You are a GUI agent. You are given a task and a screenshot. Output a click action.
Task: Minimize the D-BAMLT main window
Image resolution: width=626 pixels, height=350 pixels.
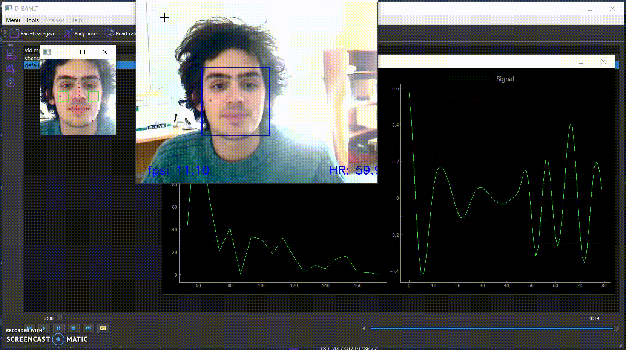click(568, 8)
